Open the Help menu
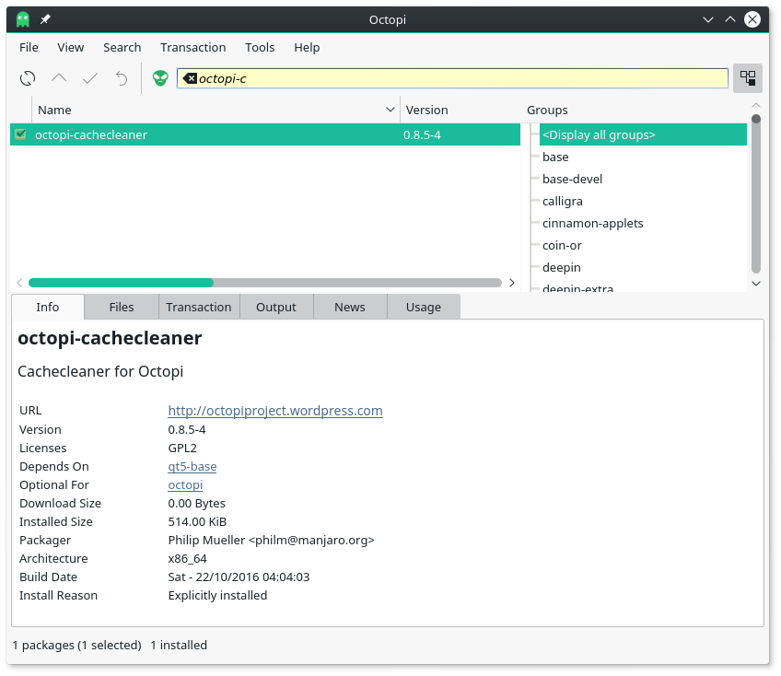Viewport: 781px width, 676px height. [307, 47]
